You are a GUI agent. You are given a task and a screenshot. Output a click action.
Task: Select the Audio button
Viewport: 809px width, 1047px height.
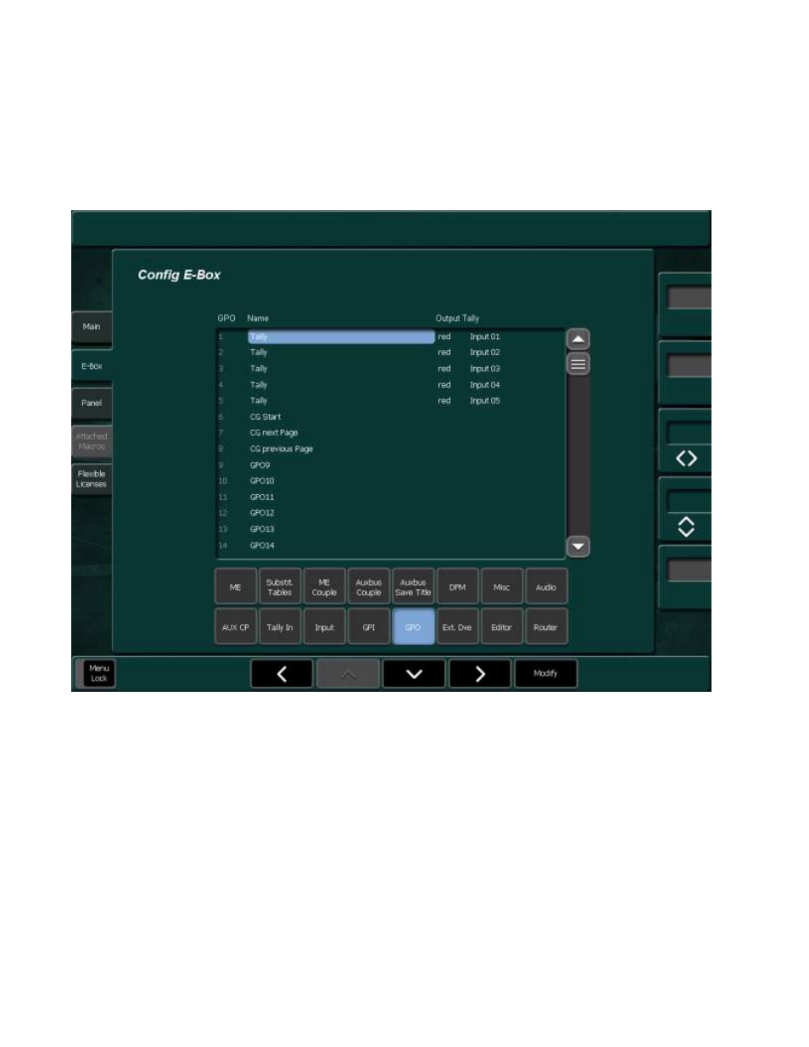[546, 588]
